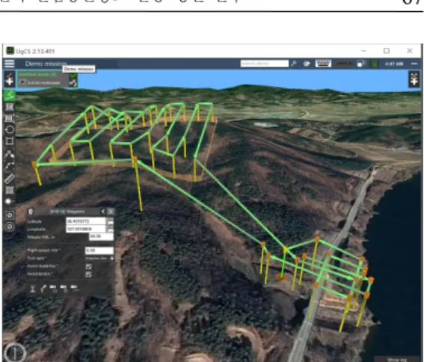Go to next waypoint with right chevron

pos(111,212)
